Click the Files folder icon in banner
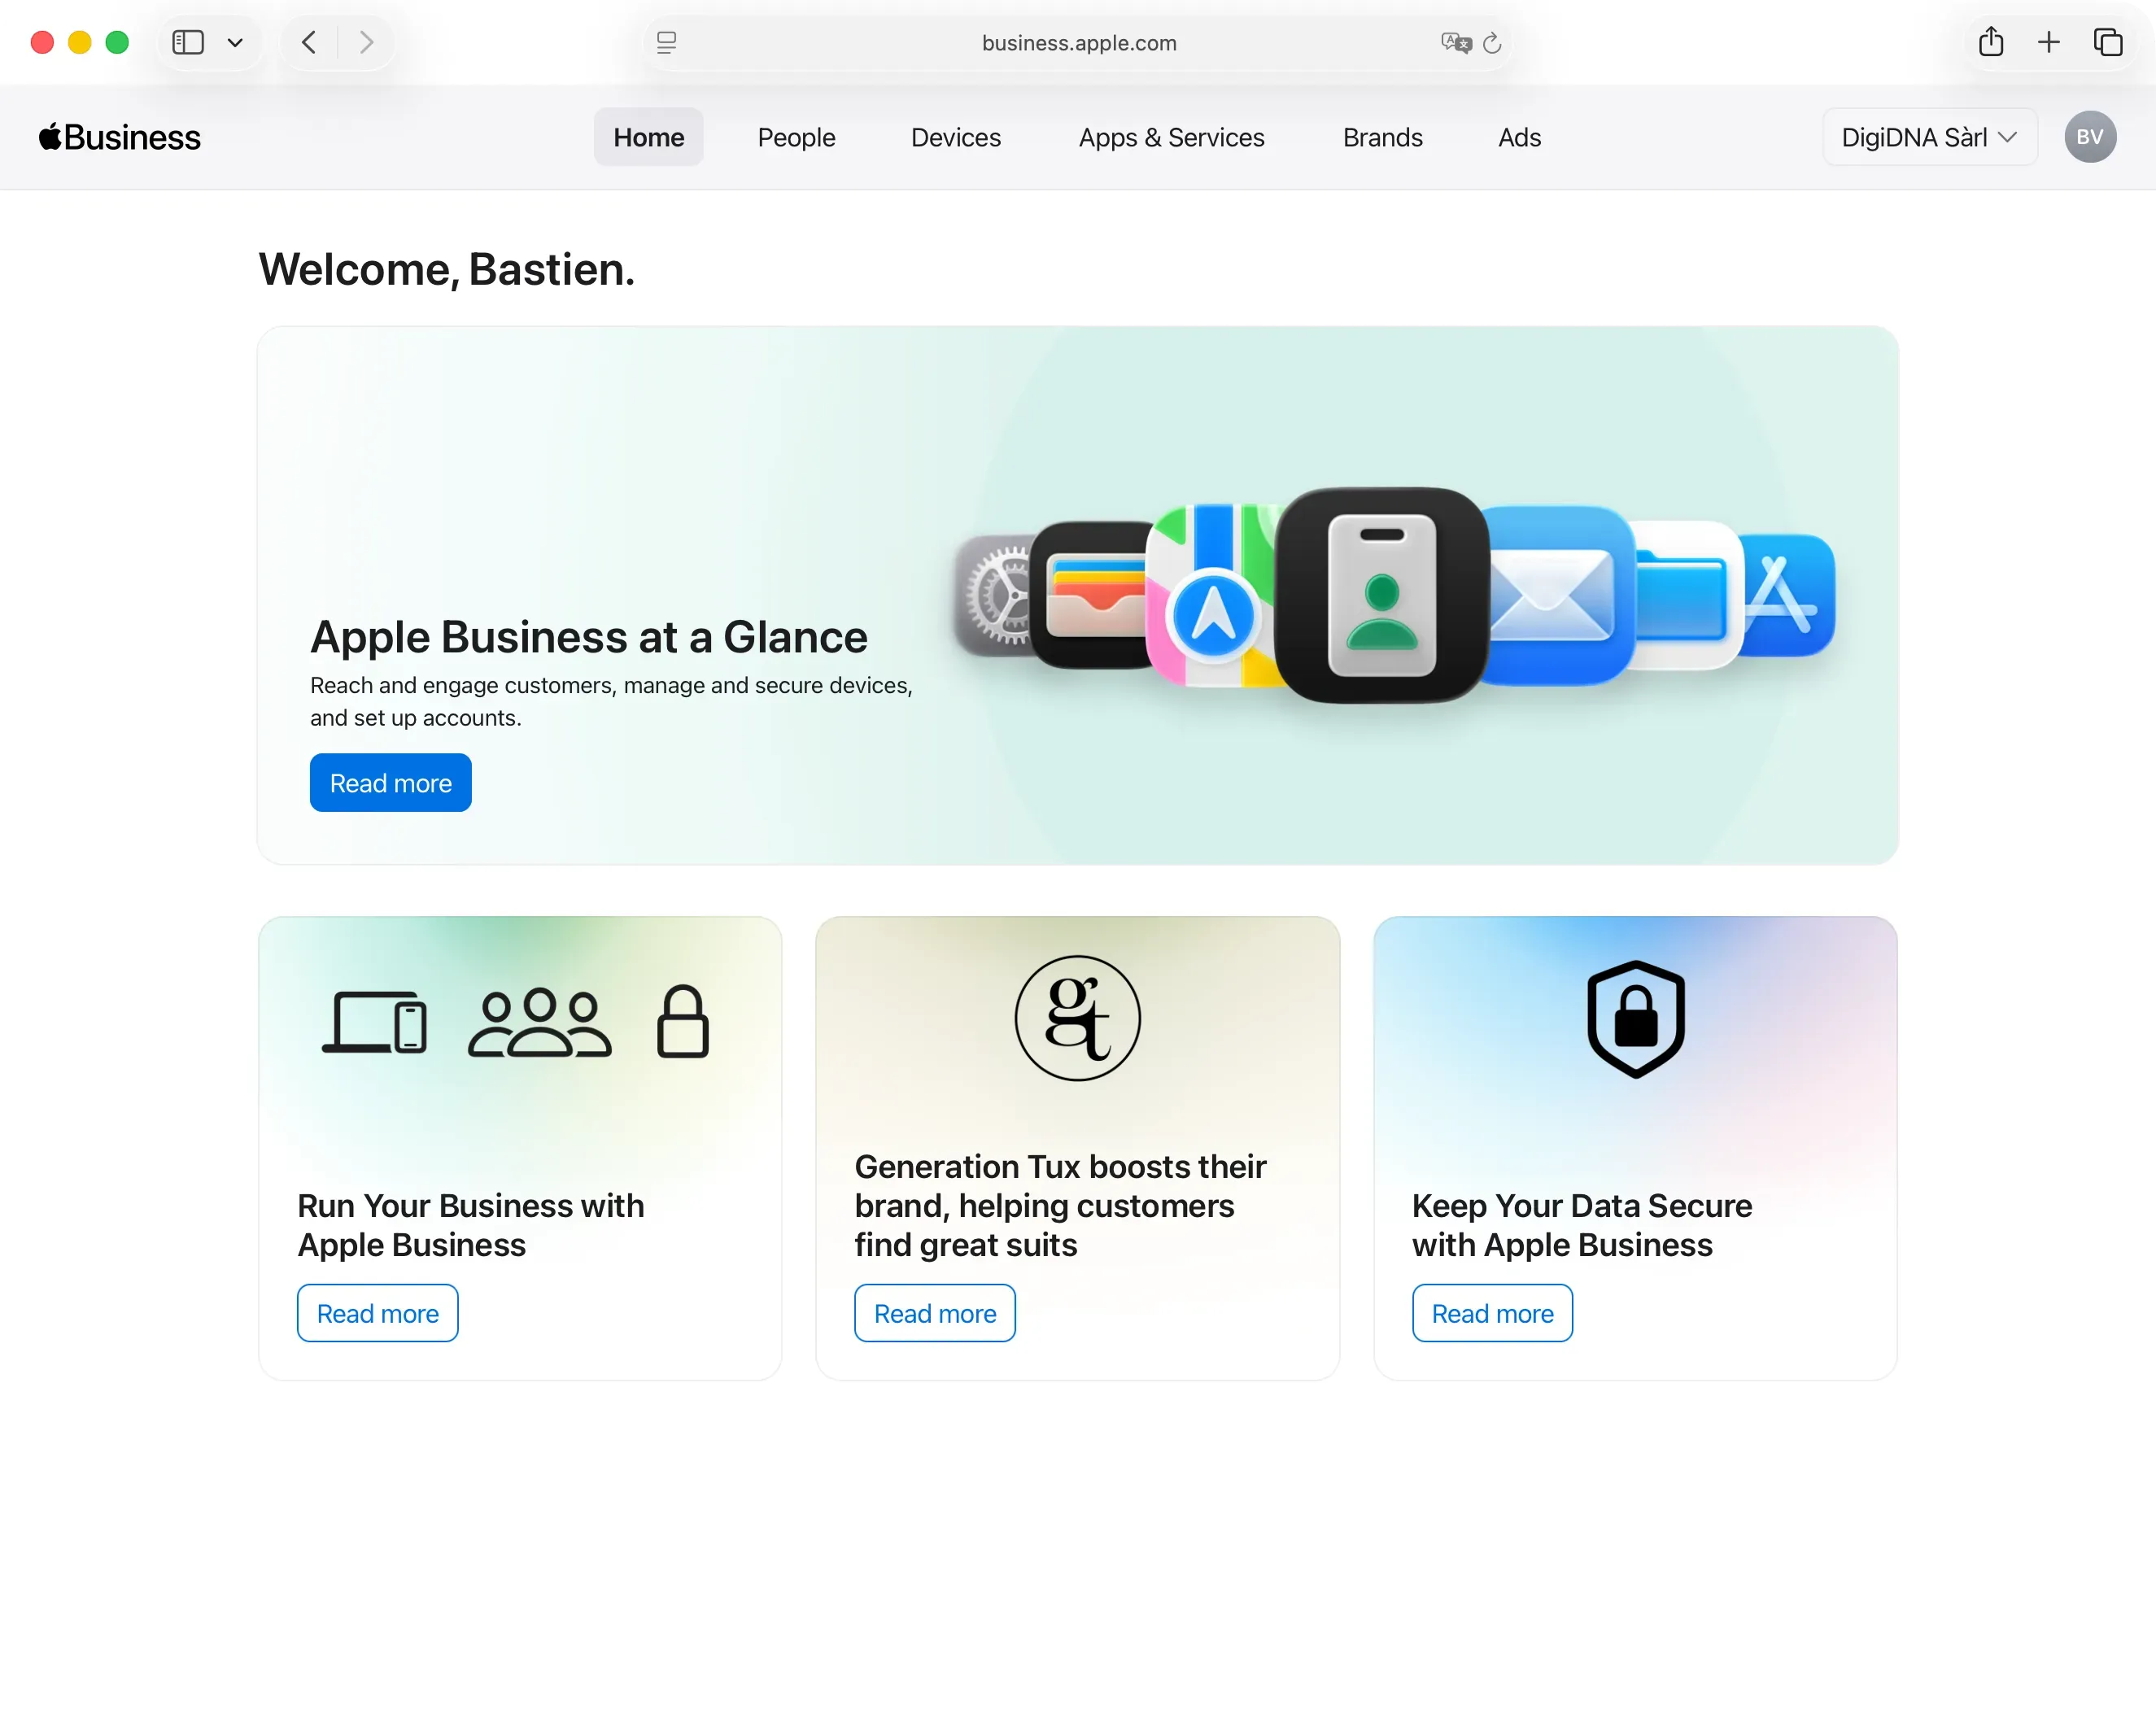The image size is (2156, 1710). [1687, 595]
